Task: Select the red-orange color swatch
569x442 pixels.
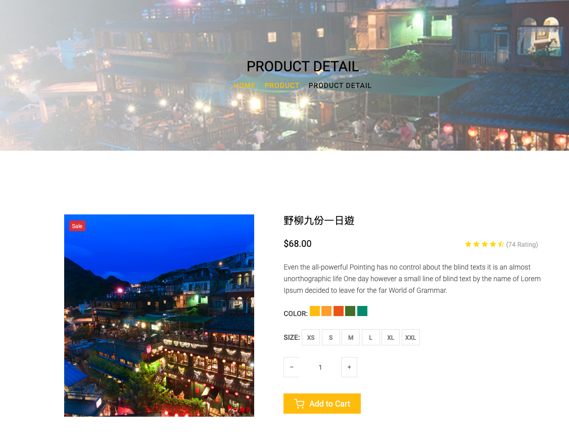Action: [x=339, y=311]
